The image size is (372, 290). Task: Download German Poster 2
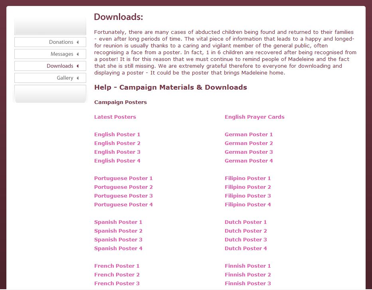click(249, 143)
